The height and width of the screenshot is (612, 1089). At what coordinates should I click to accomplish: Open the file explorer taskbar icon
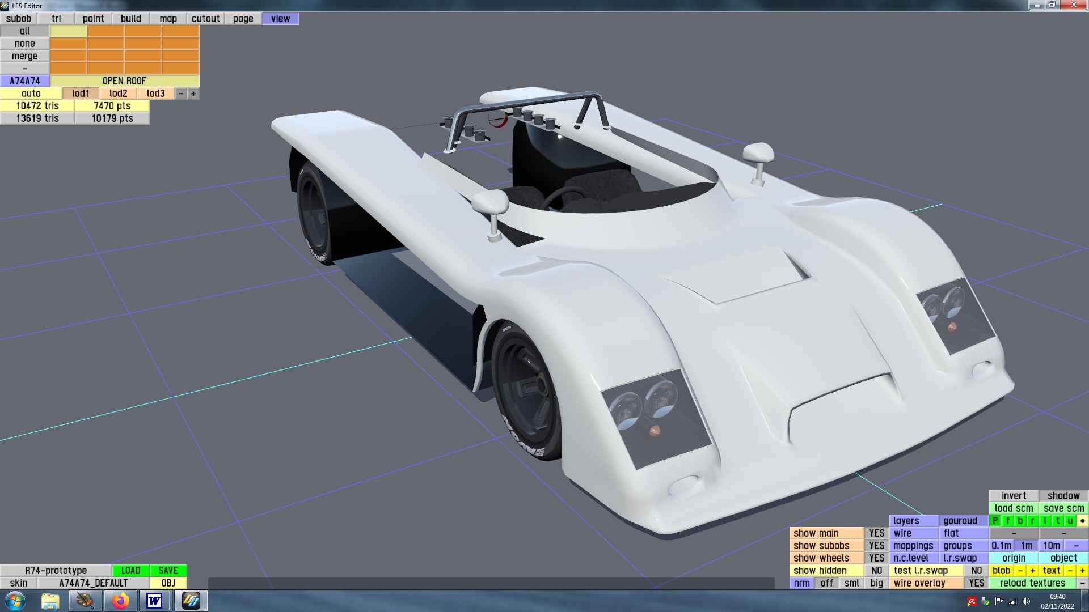pos(50,601)
